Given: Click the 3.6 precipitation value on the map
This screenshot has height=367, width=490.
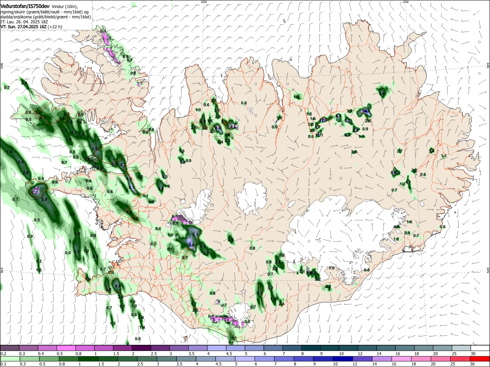Looking at the screenshot, I should coord(95,148).
